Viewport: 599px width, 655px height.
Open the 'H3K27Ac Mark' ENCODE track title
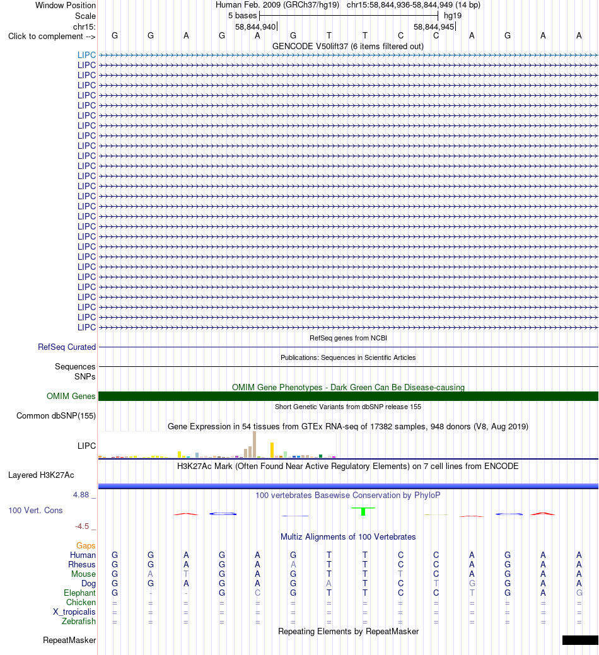coord(348,466)
